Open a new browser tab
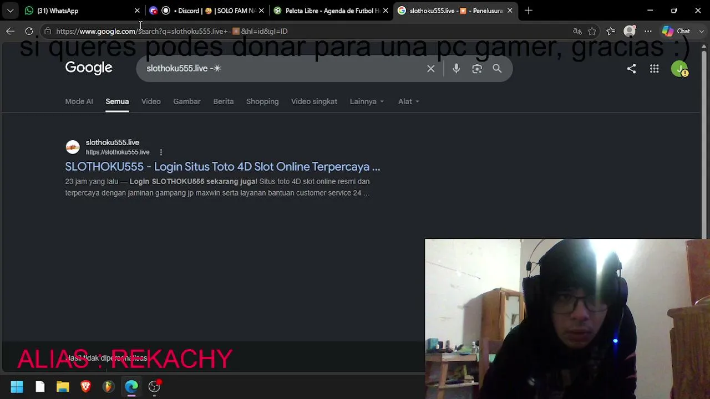 [529, 11]
